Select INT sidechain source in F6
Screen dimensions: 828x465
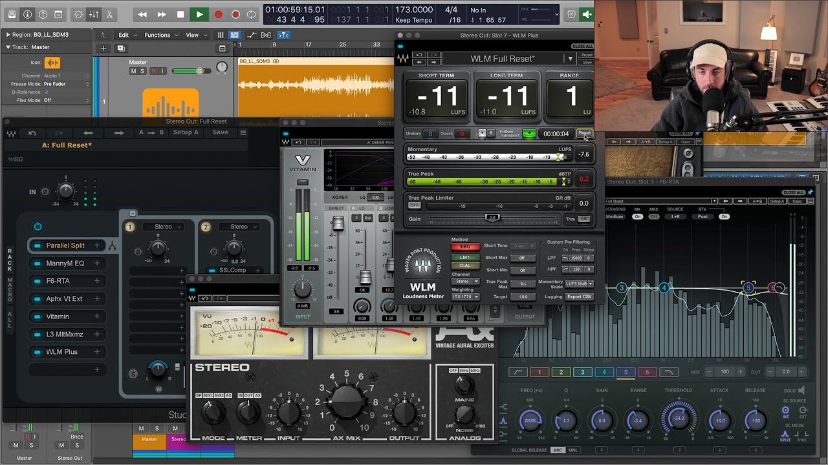786,411
